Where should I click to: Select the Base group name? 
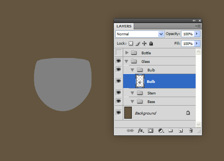point(151,102)
